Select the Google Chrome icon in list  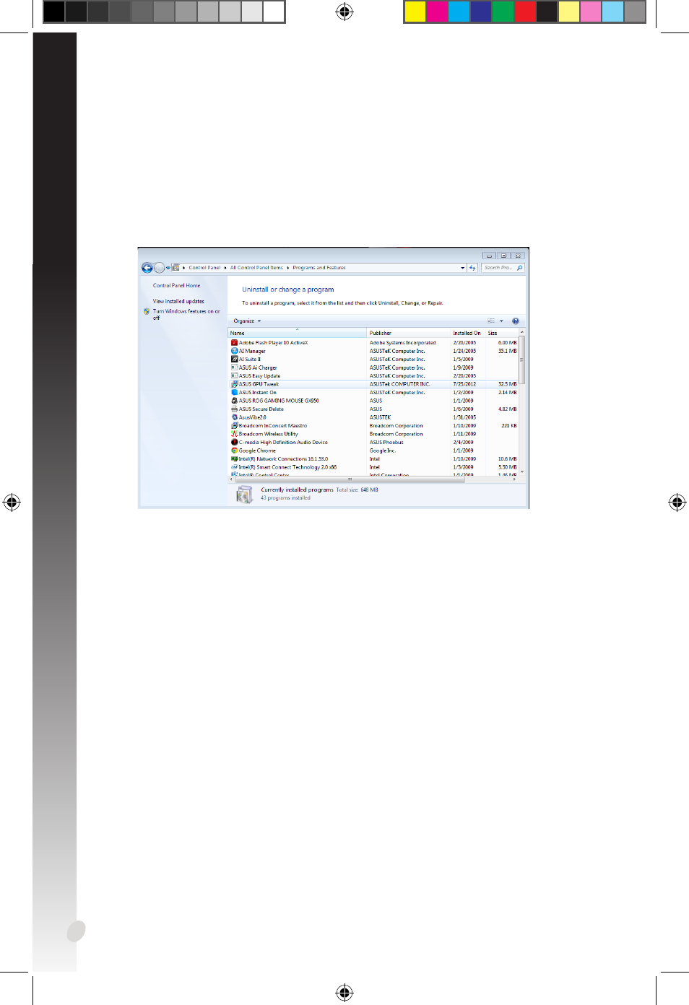(x=234, y=451)
